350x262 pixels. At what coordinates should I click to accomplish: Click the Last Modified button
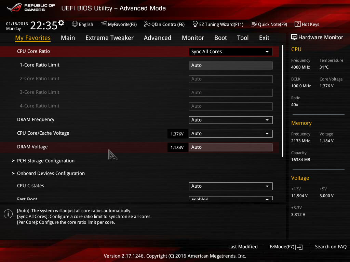click(x=243, y=247)
